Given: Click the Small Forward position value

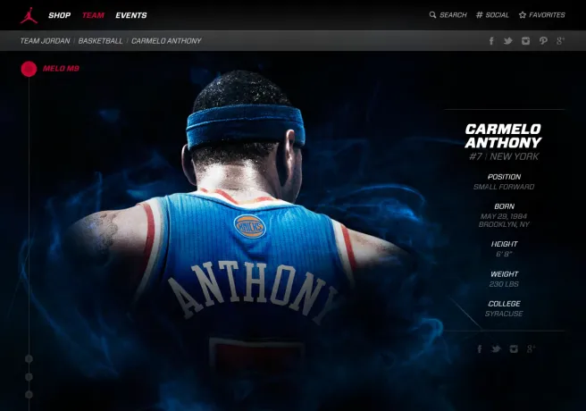Looking at the screenshot, I should [504, 187].
